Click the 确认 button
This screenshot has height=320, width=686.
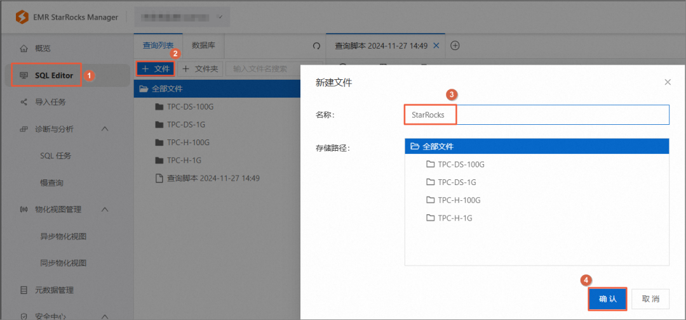(x=608, y=299)
